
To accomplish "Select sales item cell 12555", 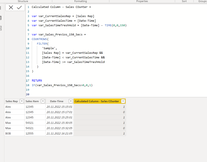I will 35,133.
